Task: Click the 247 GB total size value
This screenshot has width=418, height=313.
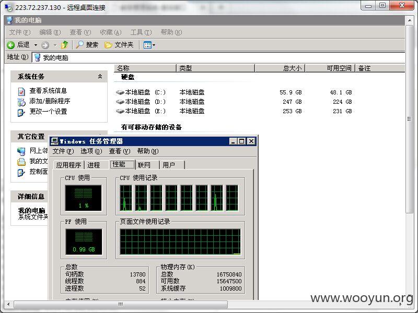Action: [x=292, y=102]
